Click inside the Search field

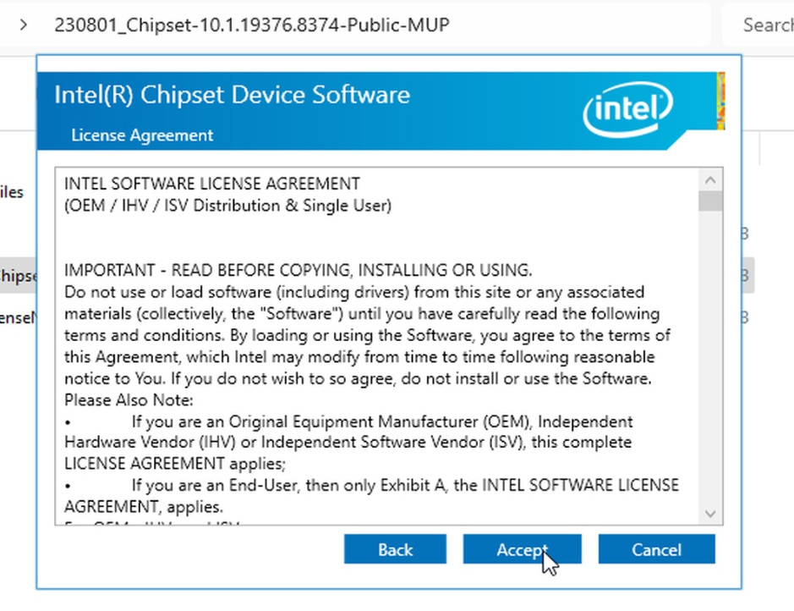[764, 25]
